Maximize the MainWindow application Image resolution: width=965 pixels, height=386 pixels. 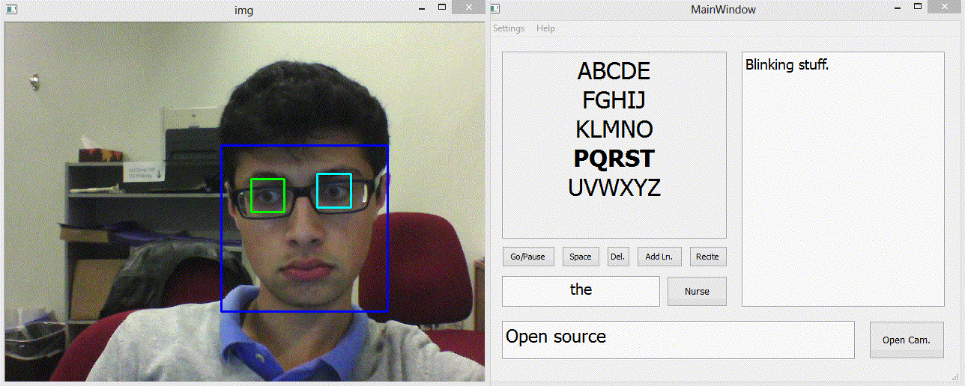(919, 7)
